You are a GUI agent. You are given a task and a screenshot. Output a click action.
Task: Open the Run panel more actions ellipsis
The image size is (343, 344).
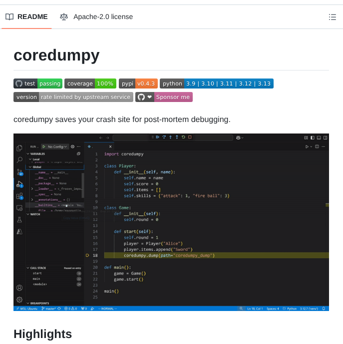pos(78,146)
